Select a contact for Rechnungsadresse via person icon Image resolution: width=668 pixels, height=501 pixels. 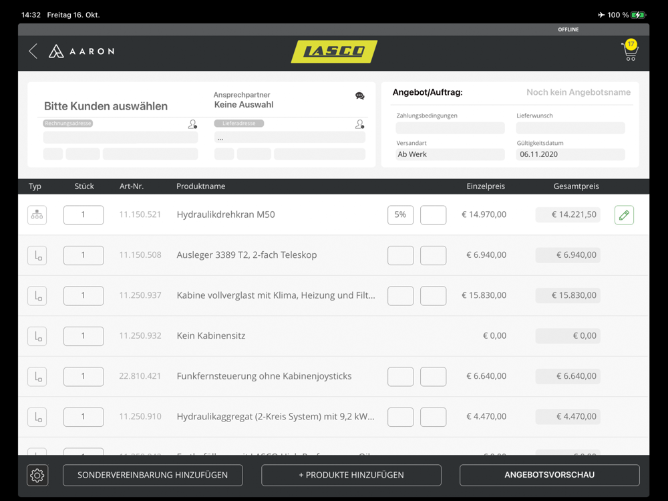click(192, 124)
